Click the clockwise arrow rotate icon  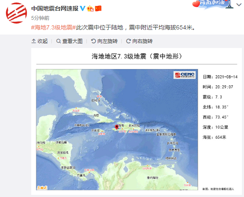pos(129,41)
